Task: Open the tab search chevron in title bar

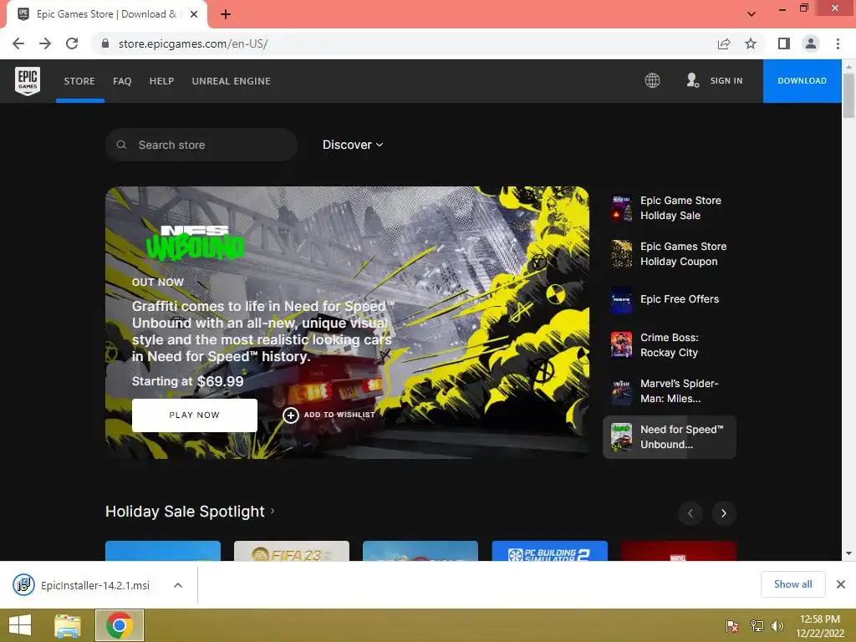Action: click(752, 14)
